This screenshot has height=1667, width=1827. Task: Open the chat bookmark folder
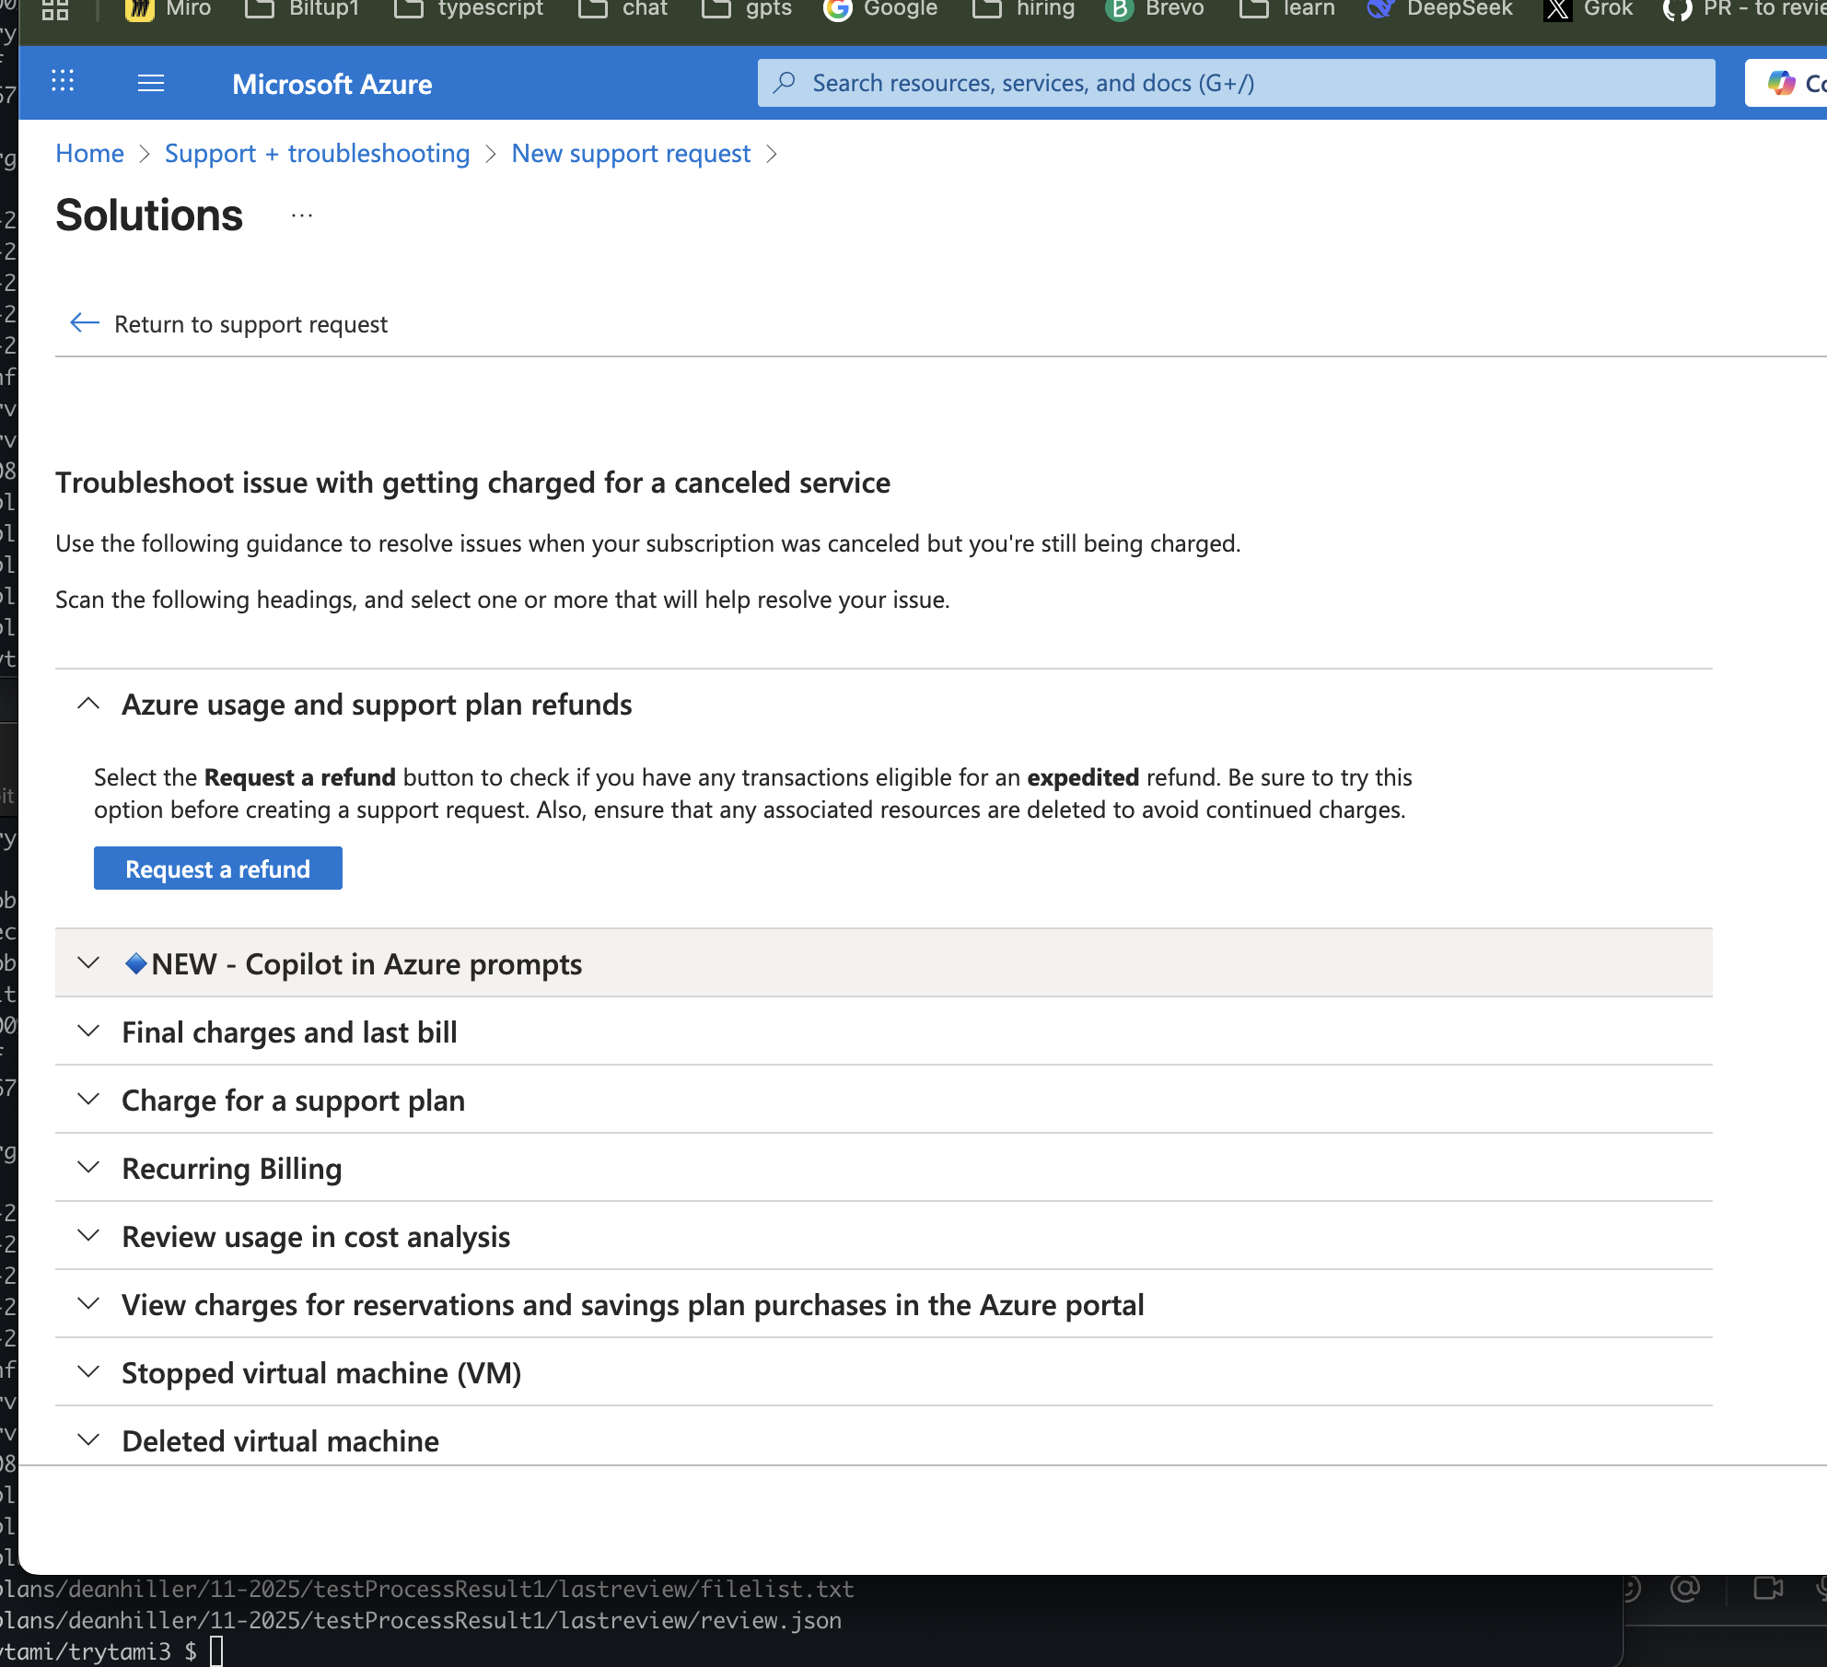[x=623, y=9]
